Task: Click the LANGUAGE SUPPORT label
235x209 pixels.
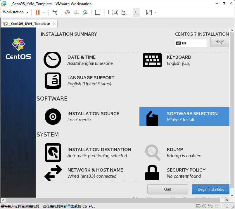Action: (91, 78)
